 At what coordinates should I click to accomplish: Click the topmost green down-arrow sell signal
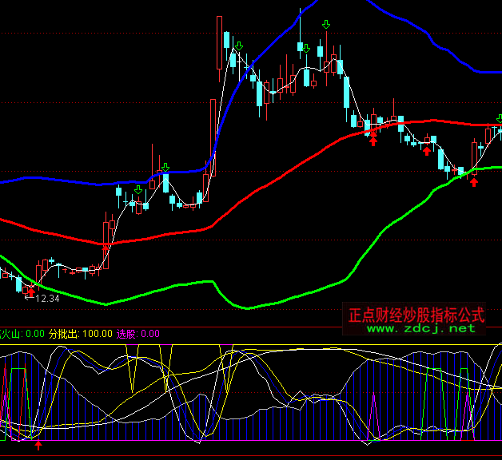click(325, 25)
